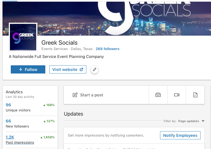Click the Notify Employees button
This screenshot has height=149, width=211.
[180, 135]
